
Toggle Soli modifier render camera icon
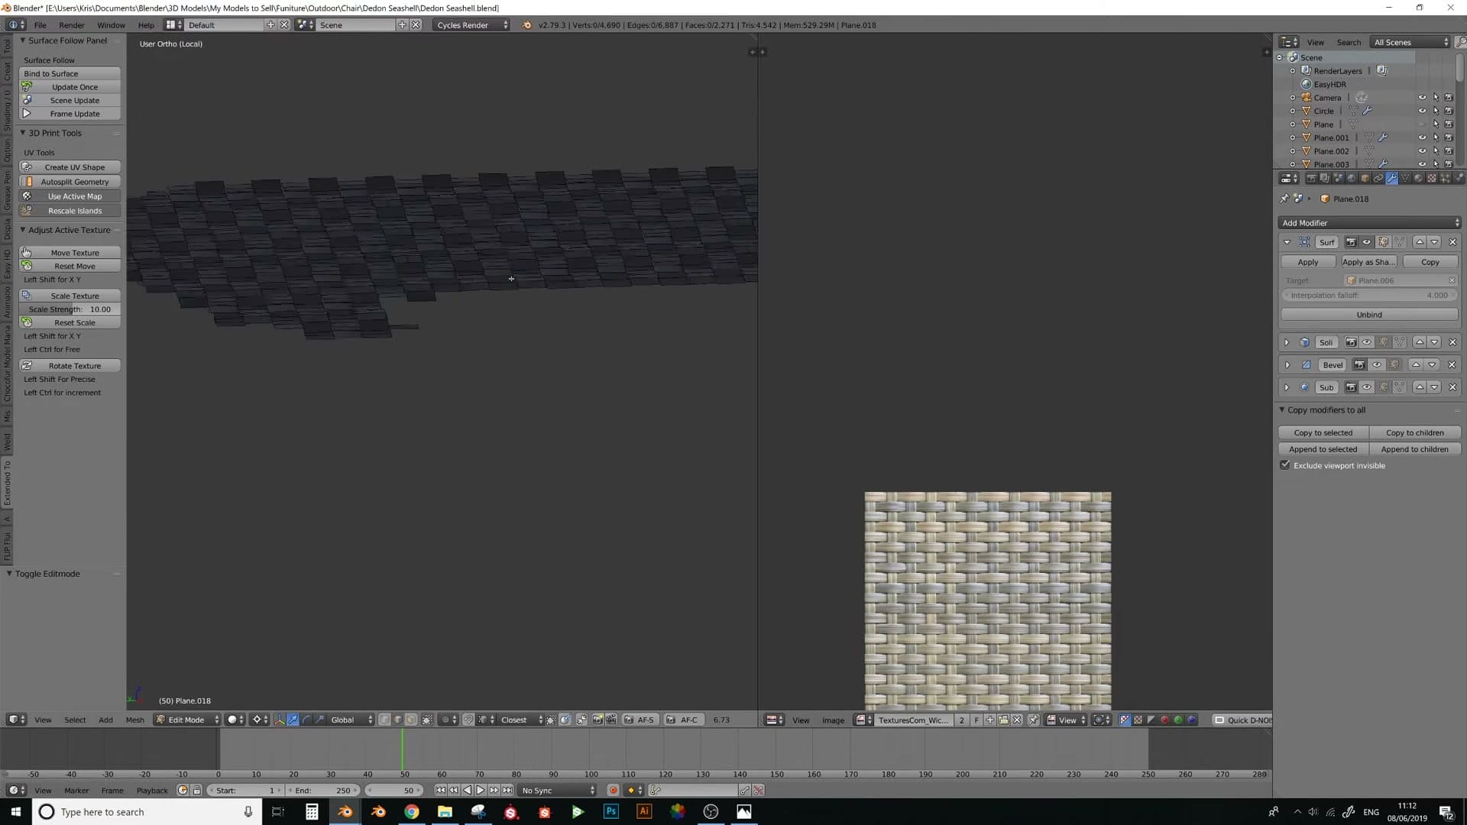coord(1351,342)
